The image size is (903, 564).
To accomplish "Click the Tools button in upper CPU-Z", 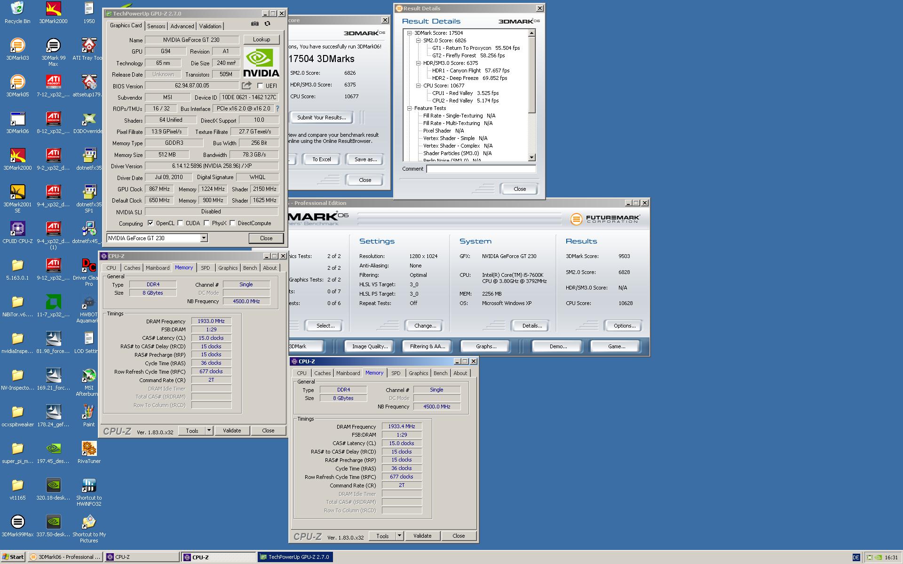I will point(192,431).
